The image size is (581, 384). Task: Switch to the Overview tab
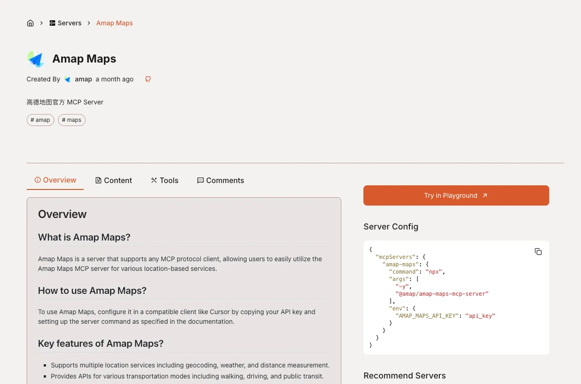pyautogui.click(x=55, y=180)
